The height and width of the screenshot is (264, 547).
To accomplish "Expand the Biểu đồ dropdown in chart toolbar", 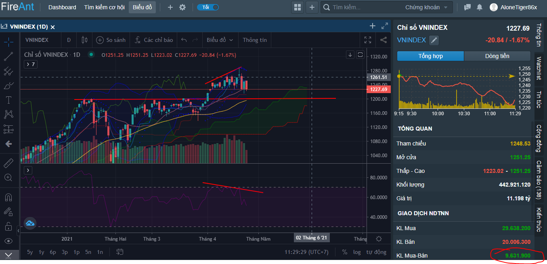I will tap(220, 40).
